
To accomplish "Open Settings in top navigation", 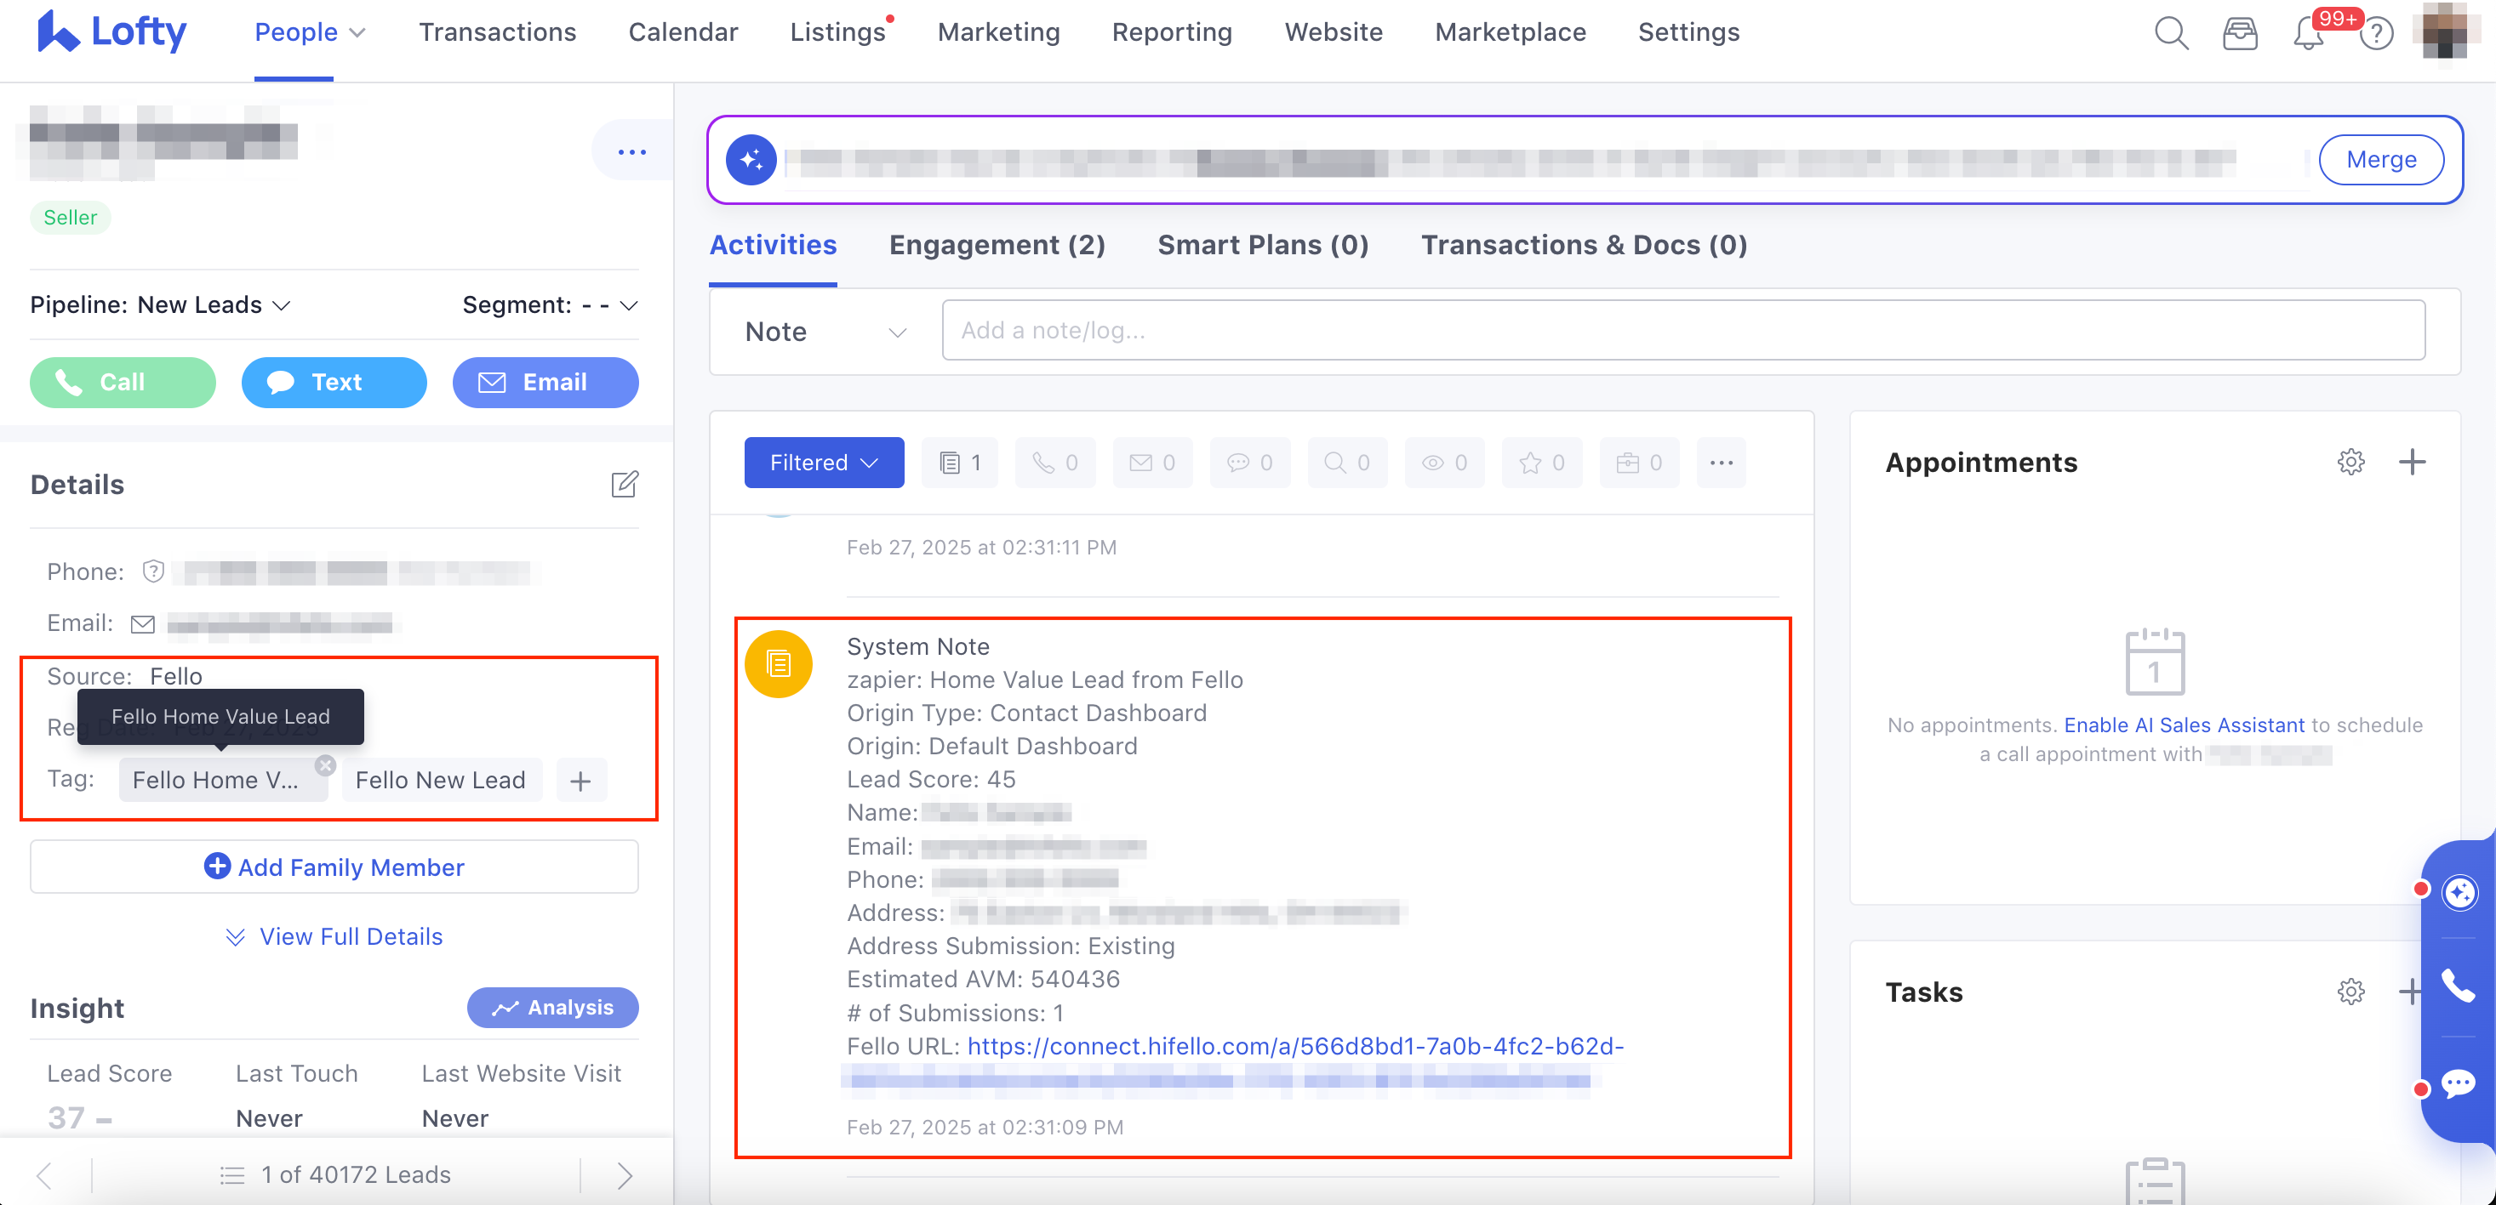I will tap(1688, 32).
